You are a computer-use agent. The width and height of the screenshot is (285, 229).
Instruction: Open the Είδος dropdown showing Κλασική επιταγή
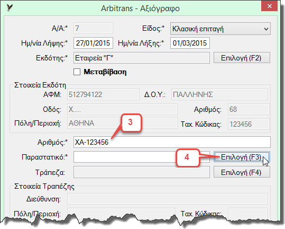(x=220, y=29)
